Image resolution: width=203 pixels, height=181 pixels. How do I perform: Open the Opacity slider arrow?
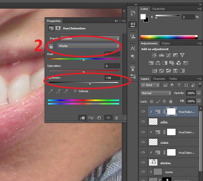[199, 93]
